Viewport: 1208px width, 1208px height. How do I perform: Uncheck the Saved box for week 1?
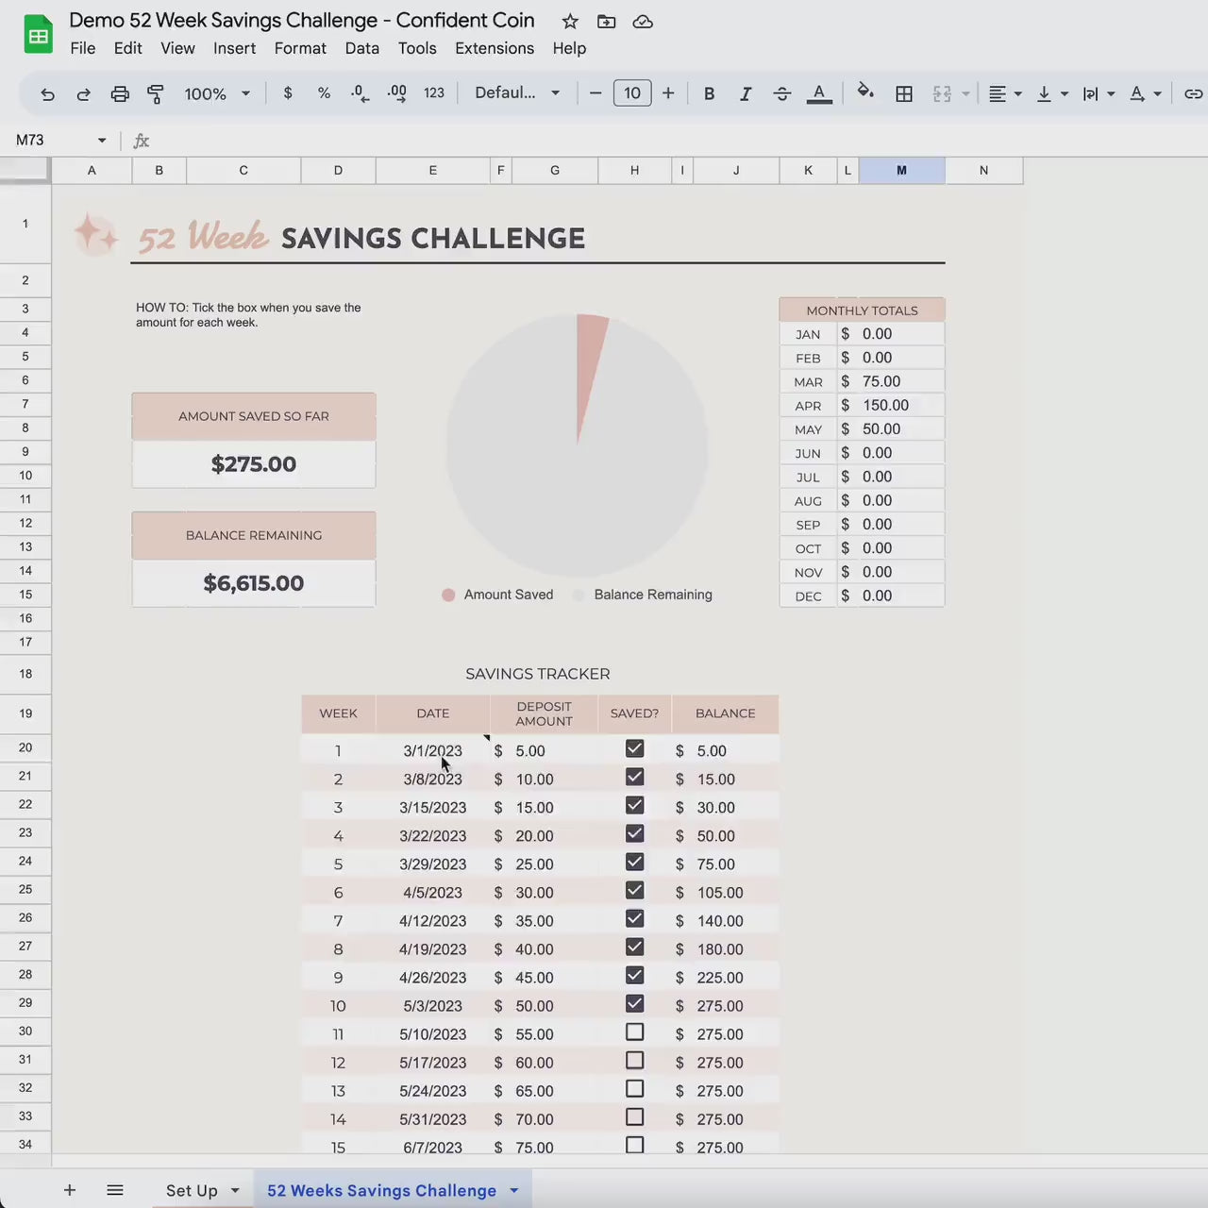pos(634,749)
